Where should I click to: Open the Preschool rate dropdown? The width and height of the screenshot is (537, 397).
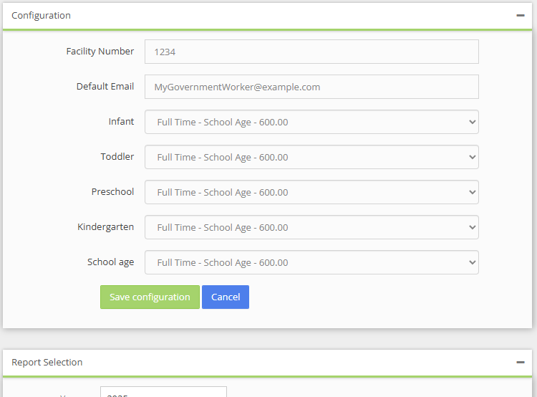(x=311, y=192)
